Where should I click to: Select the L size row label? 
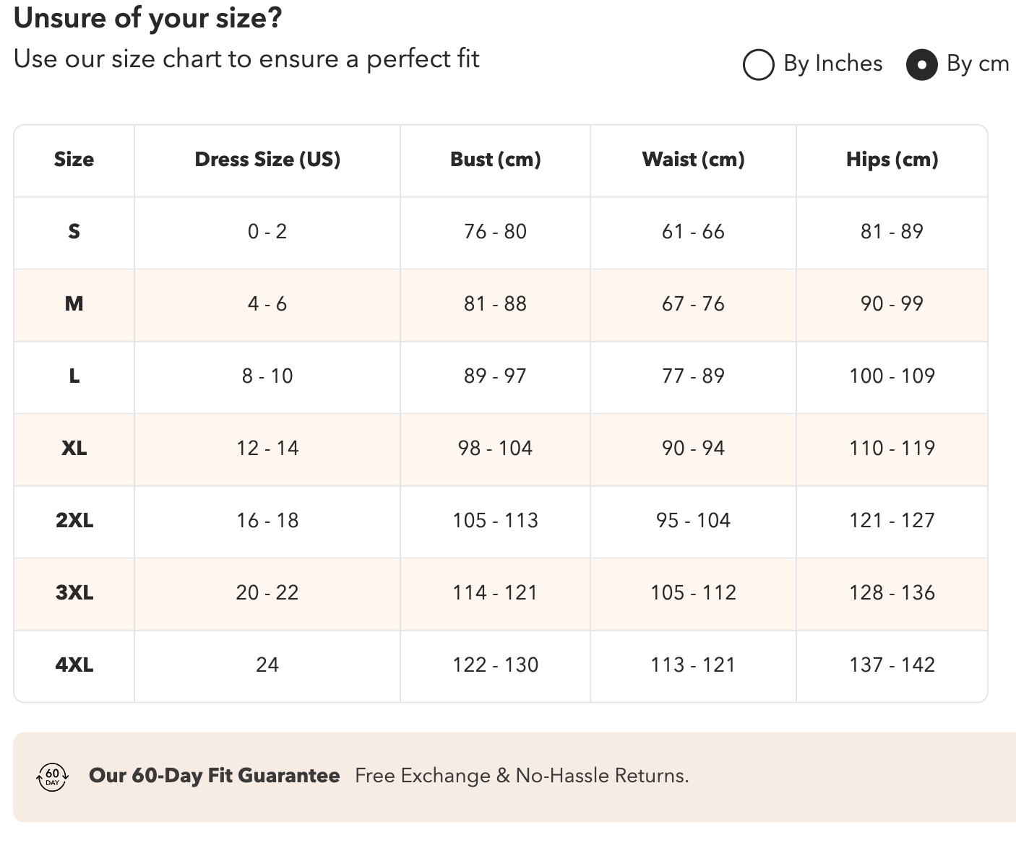click(74, 376)
